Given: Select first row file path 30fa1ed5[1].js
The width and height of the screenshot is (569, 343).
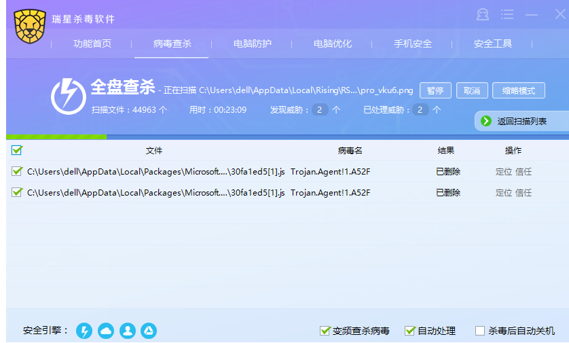Looking at the screenshot, I should [156, 172].
